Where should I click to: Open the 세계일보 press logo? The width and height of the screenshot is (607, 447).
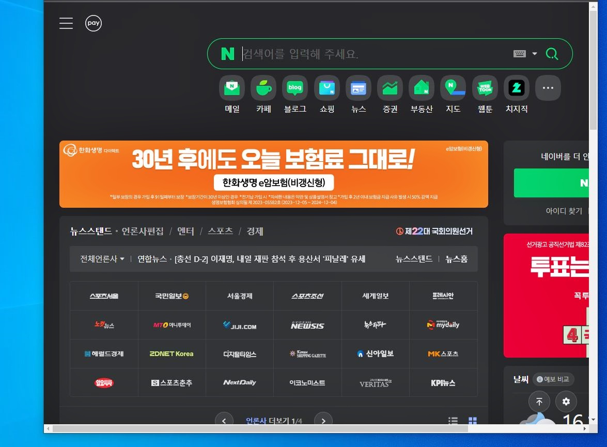(x=375, y=296)
